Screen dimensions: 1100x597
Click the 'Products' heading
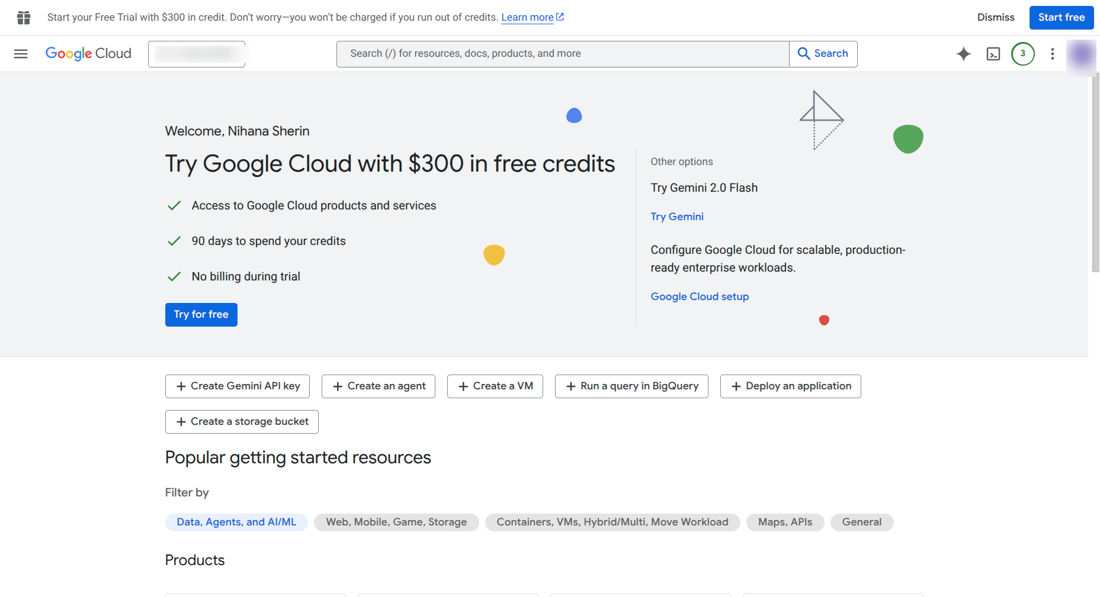195,560
